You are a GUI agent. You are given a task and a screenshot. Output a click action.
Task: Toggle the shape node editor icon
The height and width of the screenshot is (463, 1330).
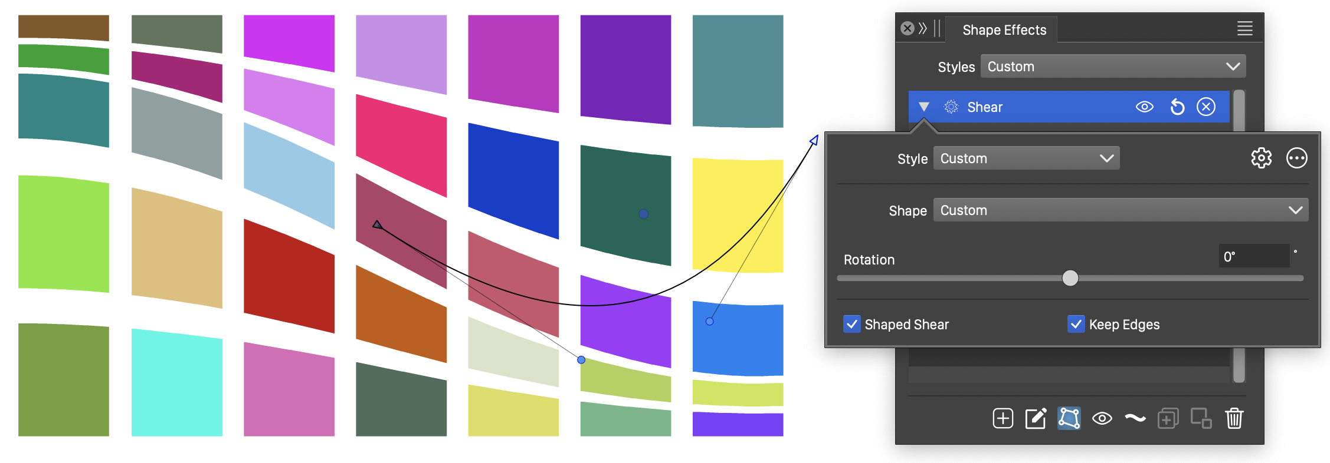point(1069,418)
